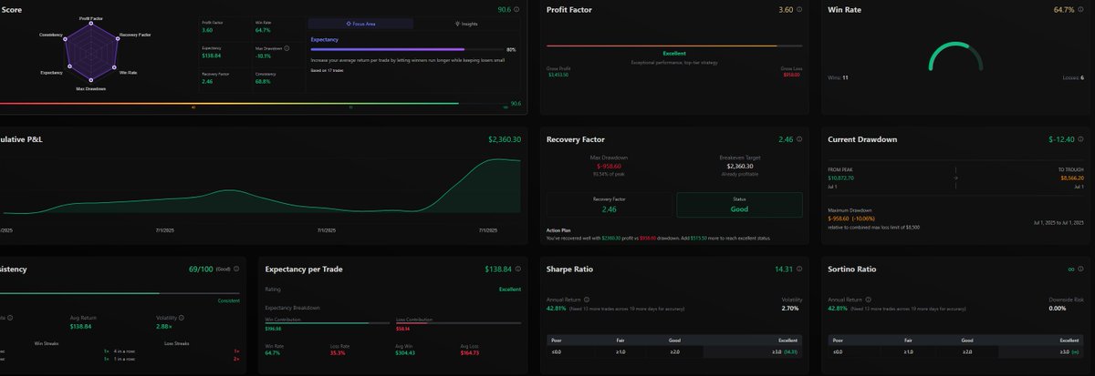Click the Insights lightbulb icon
Image resolution: width=1095 pixels, height=376 pixels.
[x=456, y=24]
